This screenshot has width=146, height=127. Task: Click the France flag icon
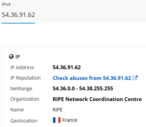pyautogui.click(x=57, y=120)
